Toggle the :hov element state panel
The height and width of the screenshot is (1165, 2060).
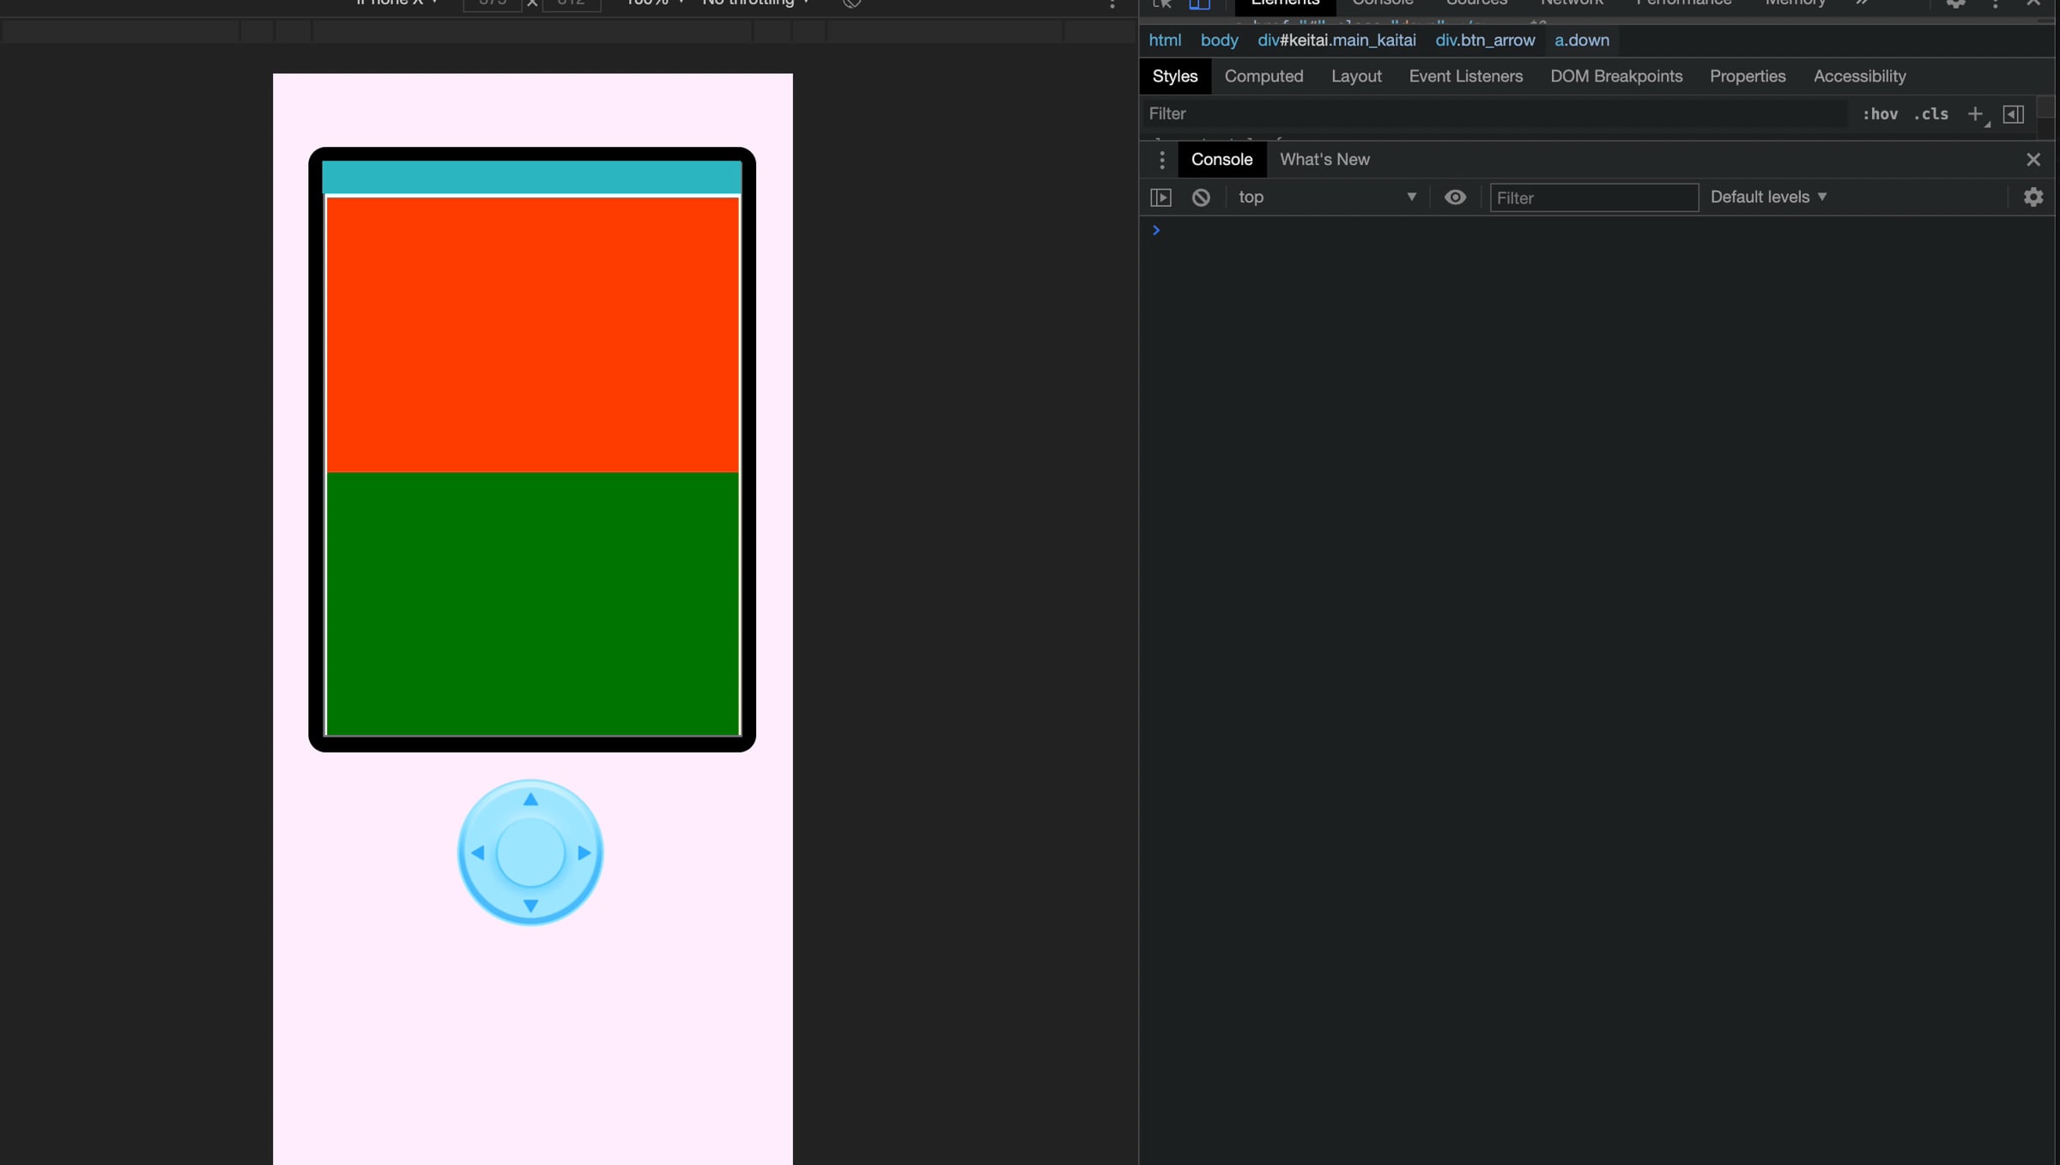[x=1880, y=114]
